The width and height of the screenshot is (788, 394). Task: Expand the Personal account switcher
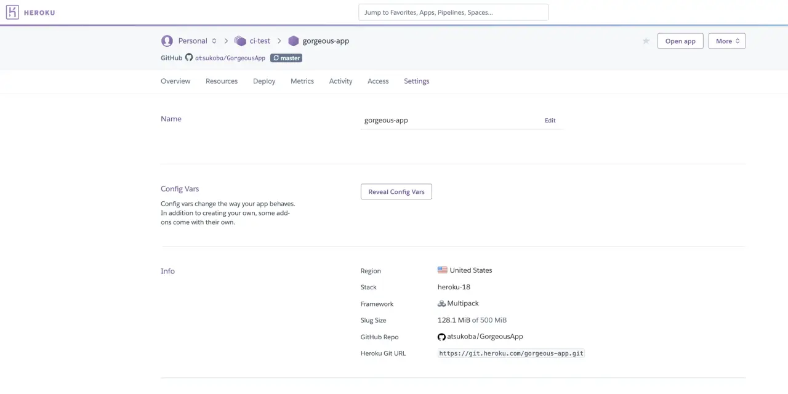pyautogui.click(x=197, y=41)
